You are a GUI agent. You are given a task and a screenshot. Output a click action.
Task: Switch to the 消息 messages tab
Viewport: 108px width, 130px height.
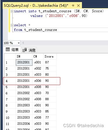coord(29,50)
